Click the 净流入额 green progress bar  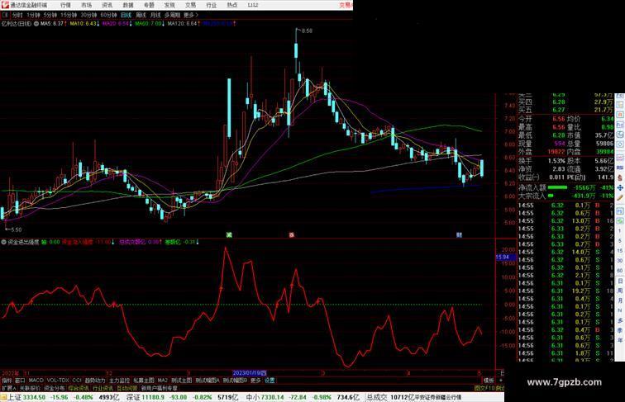click(558, 187)
